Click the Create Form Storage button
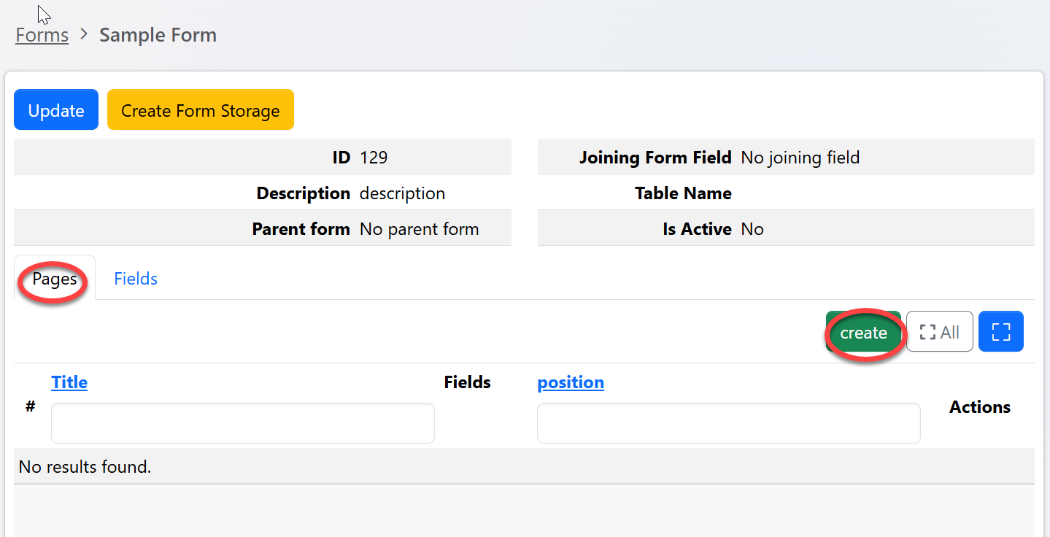The image size is (1050, 537). [200, 110]
